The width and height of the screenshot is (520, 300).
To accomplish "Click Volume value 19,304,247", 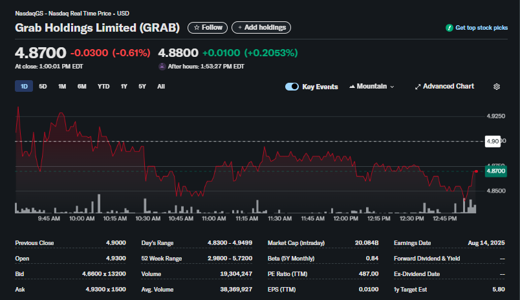I will click(x=236, y=274).
